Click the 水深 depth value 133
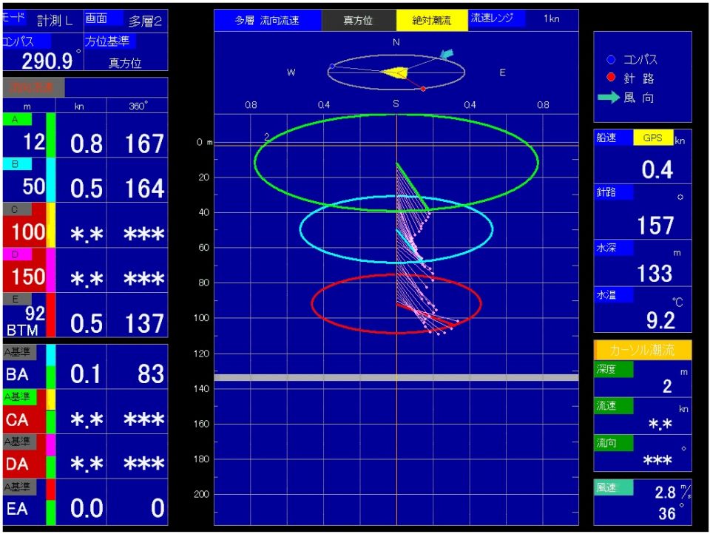The height and width of the screenshot is (534, 710). (655, 273)
